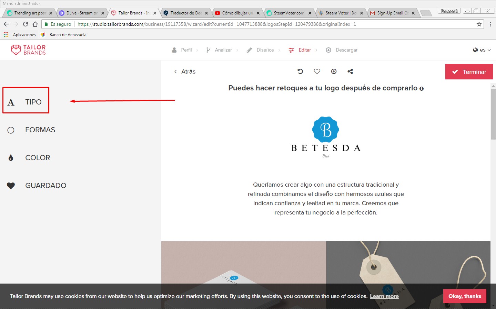Image resolution: width=496 pixels, height=309 pixels.
Task: Open a new browser tab
Action: [x=426, y=13]
